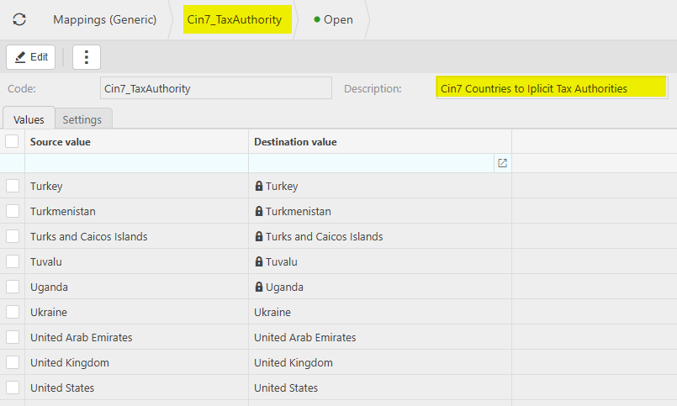
Task: Click lock icon next to Uganda destination
Action: (259, 287)
